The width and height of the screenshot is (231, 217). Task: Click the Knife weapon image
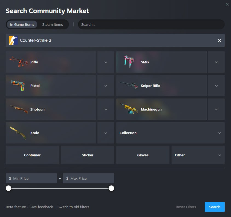tap(18, 133)
